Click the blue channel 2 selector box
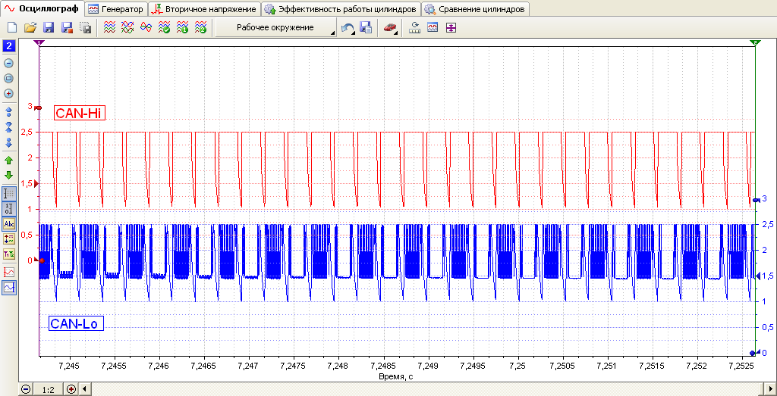The height and width of the screenshot is (396, 777). tap(9, 46)
